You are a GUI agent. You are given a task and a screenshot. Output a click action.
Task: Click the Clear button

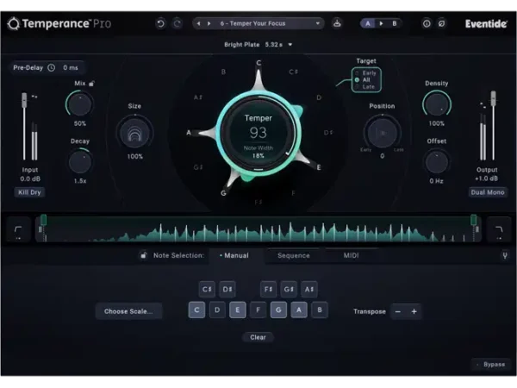(258, 337)
